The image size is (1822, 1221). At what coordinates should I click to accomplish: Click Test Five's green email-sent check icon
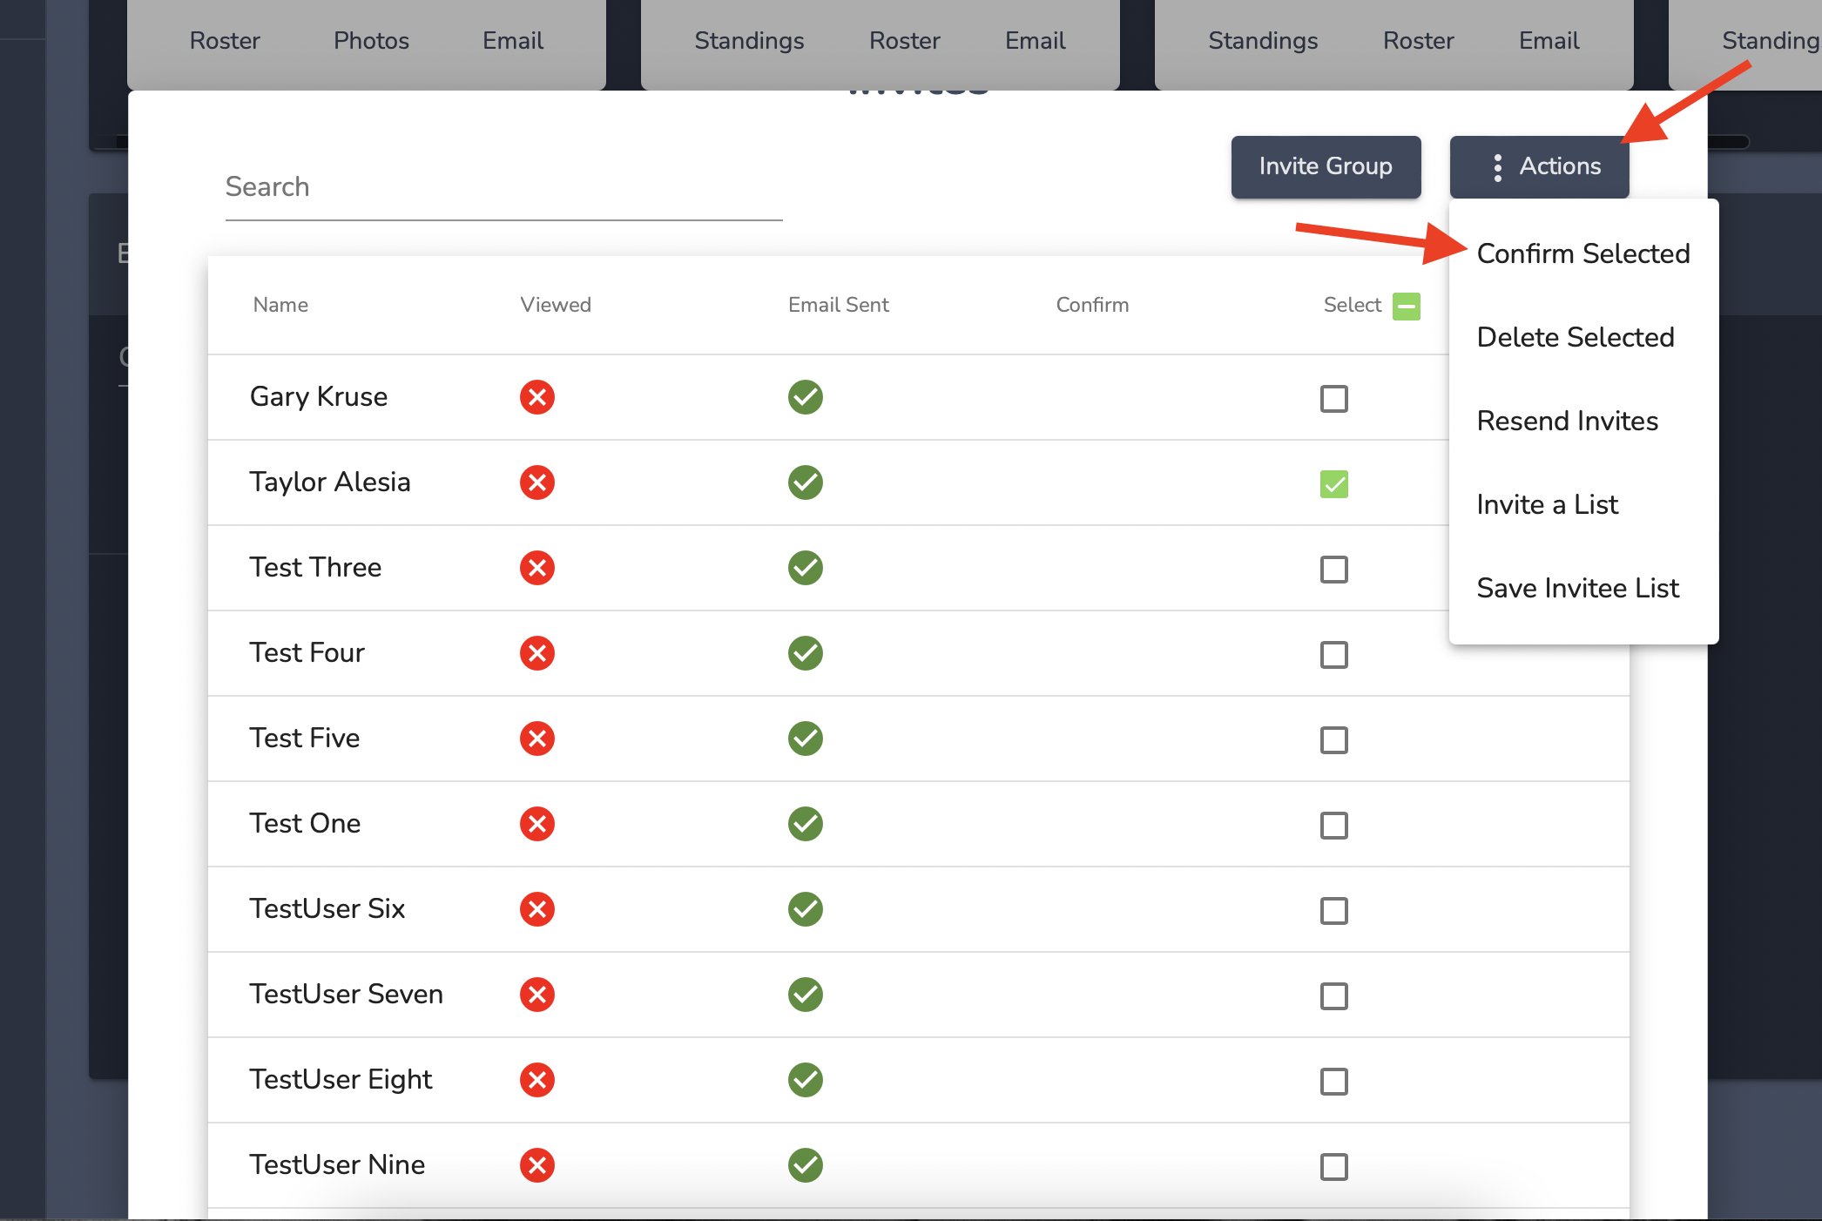click(x=806, y=739)
